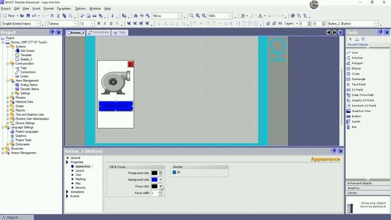Expand the Animations property group
The image size is (391, 220).
click(x=67, y=192)
